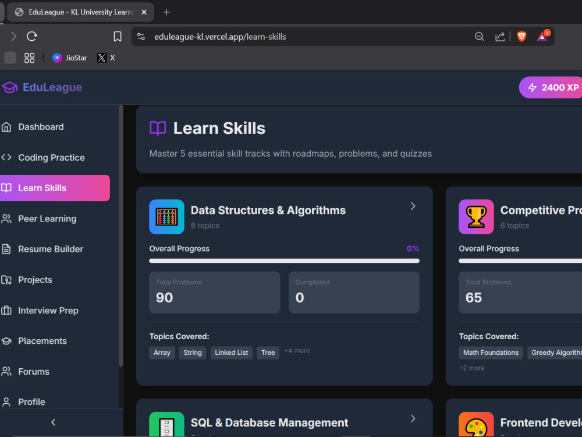Image resolution: width=582 pixels, height=437 pixels.
Task: Click the Peer Learning people icon
Action: [x=6, y=219]
